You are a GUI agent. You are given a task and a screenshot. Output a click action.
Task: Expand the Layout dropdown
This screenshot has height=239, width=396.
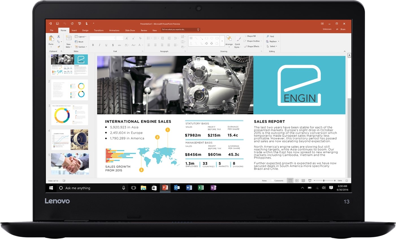(81, 37)
